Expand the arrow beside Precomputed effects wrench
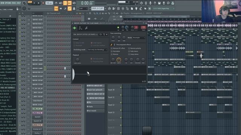 (x=114, y=45)
